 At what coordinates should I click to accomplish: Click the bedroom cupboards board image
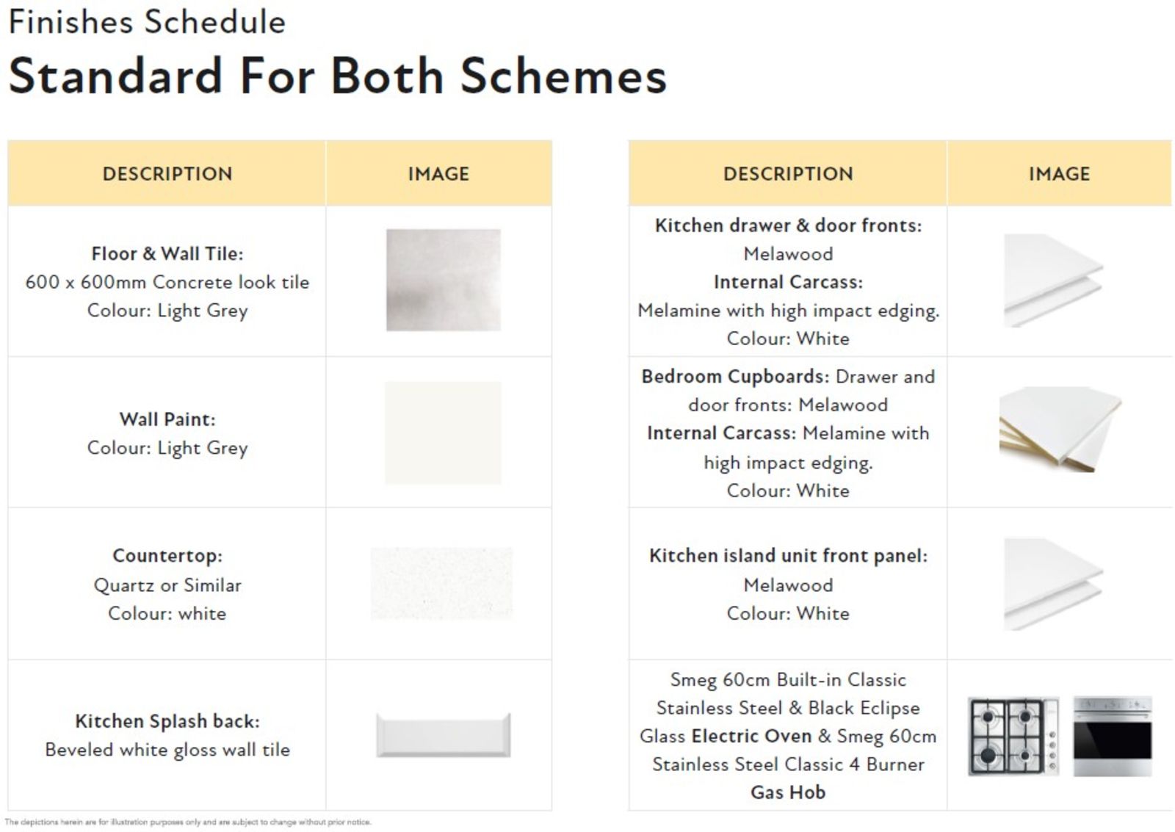1060,429
